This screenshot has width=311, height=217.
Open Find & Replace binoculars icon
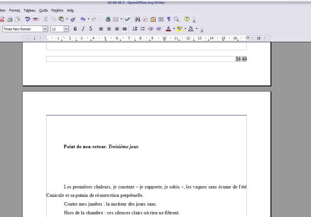(137, 19)
